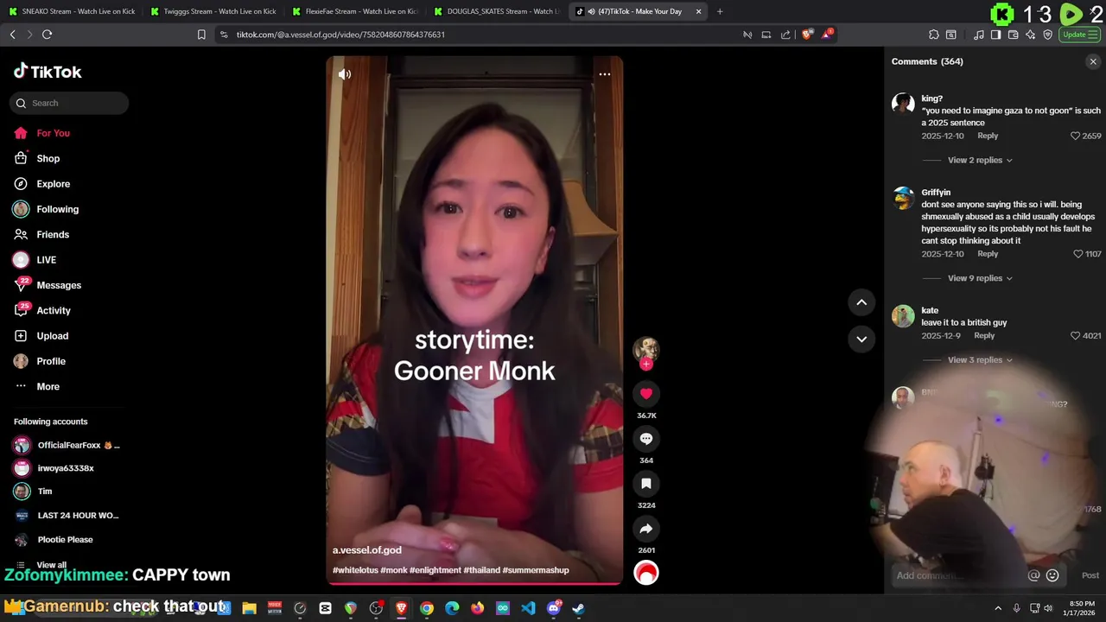Open Brave Wallet icon
The height and width of the screenshot is (622, 1106).
tap(1014, 35)
